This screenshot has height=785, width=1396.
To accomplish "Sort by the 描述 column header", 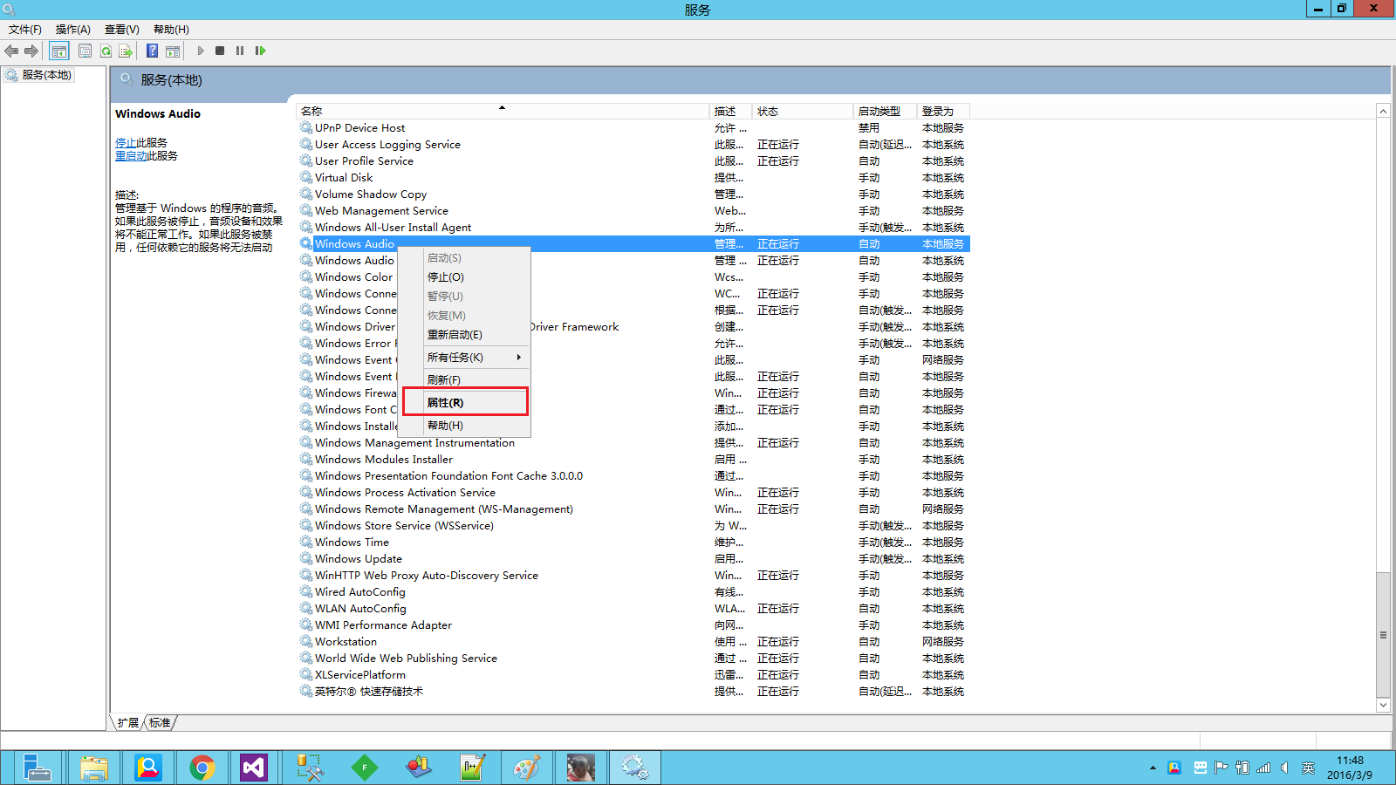I will [x=730, y=112].
